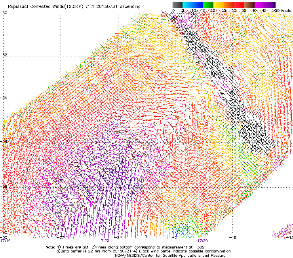This screenshot has width=293, height=258.
Task: Select the orange 25-30 knots legend swatch
Action: coord(229,5)
